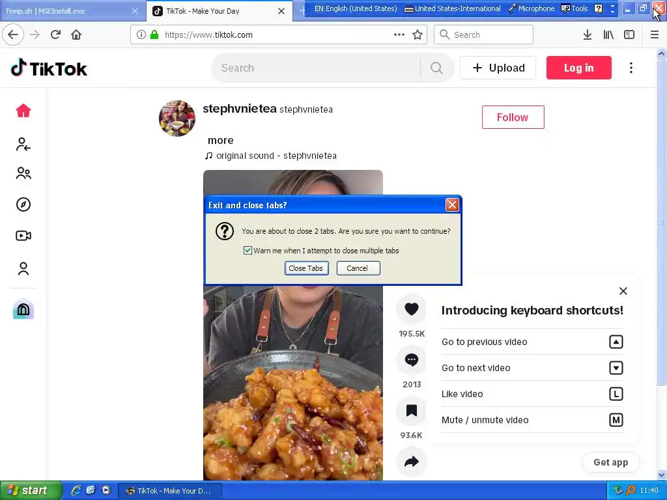Click the M key Mute icon
The image size is (667, 500).
(x=616, y=420)
